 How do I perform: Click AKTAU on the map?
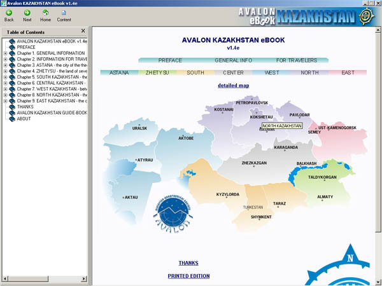coord(131,197)
